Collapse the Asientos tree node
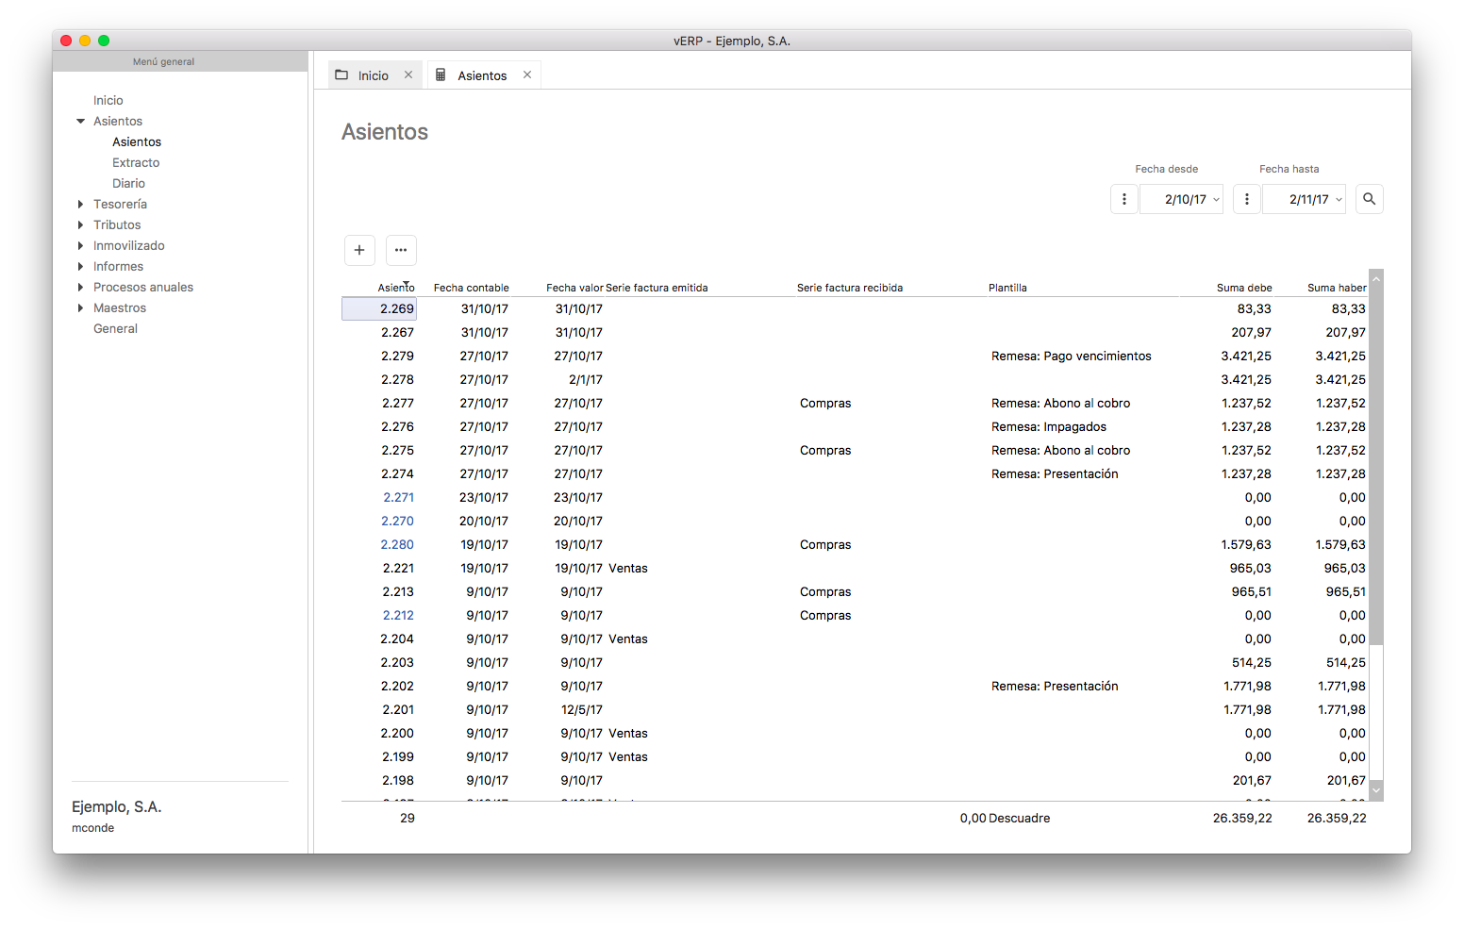The width and height of the screenshot is (1464, 929). click(x=80, y=121)
